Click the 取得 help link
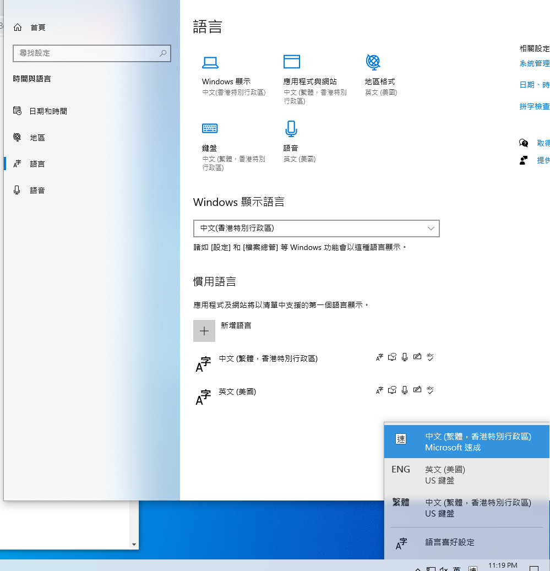Viewport: 550px width, 571px height. coord(543,143)
